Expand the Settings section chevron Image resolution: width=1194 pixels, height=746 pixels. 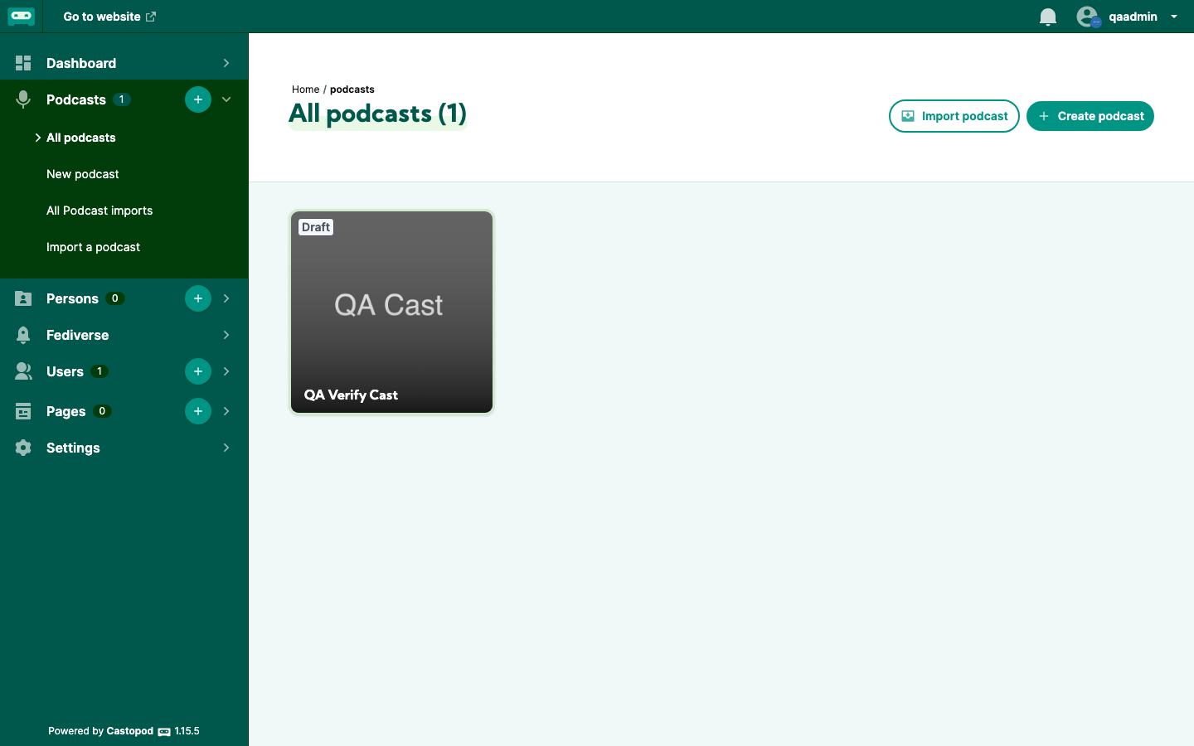coord(226,448)
